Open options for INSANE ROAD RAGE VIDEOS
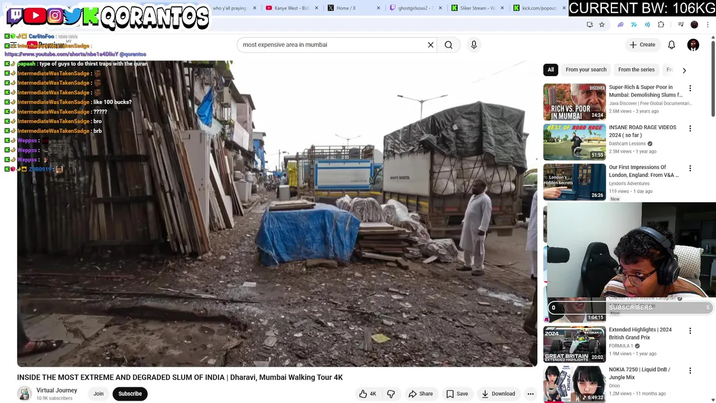 (x=690, y=129)
